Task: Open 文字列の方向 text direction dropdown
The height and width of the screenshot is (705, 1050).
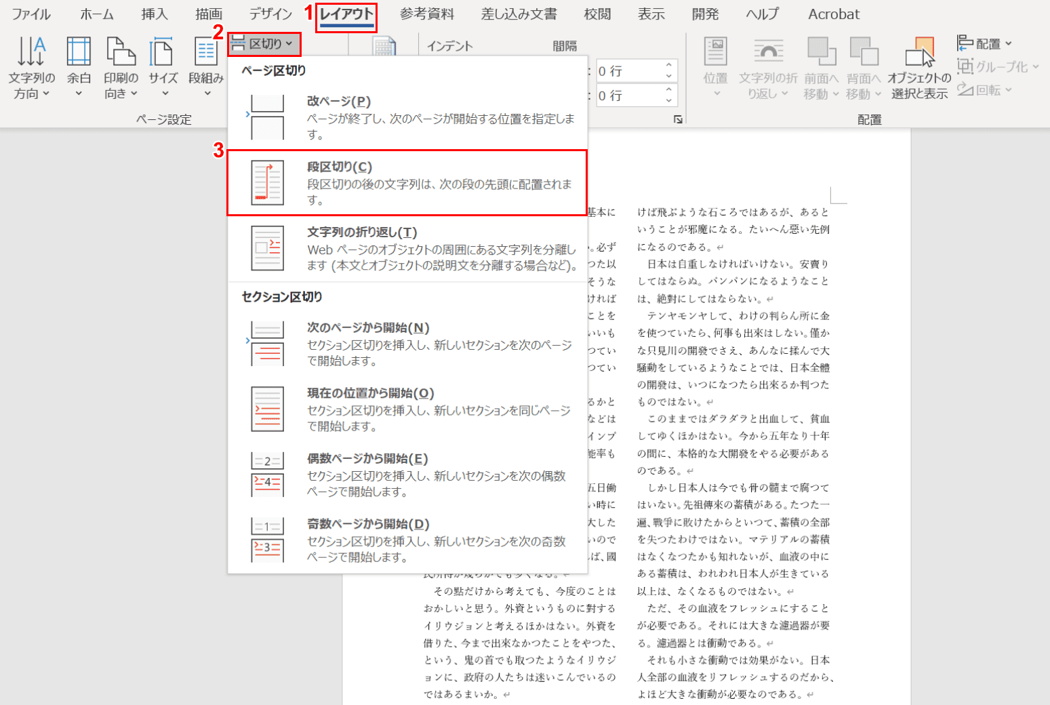Action: 32,68
